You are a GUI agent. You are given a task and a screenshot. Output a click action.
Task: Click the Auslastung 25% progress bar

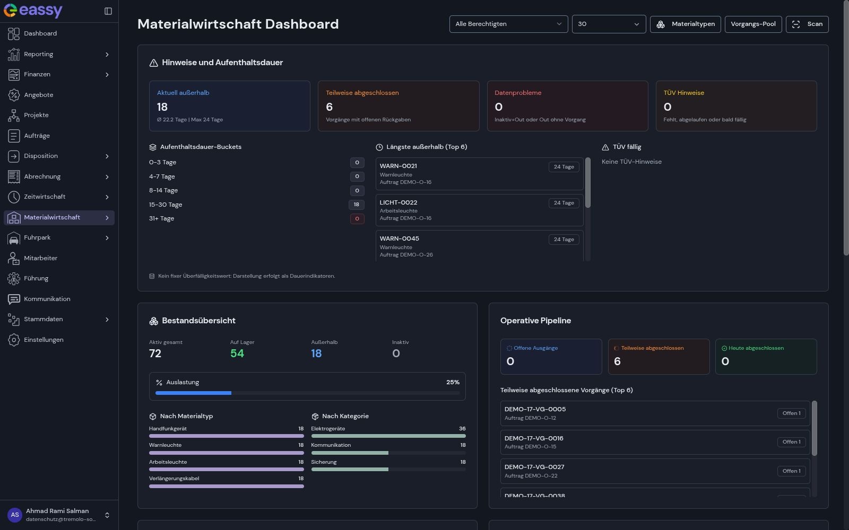point(307,393)
